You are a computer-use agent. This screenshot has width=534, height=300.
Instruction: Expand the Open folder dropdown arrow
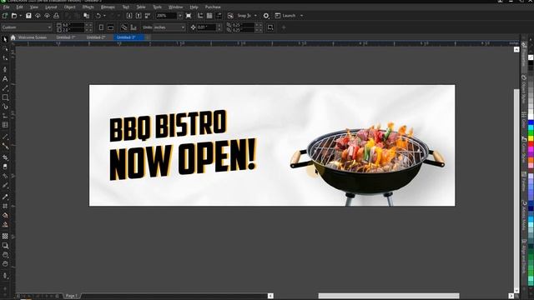point(20,16)
